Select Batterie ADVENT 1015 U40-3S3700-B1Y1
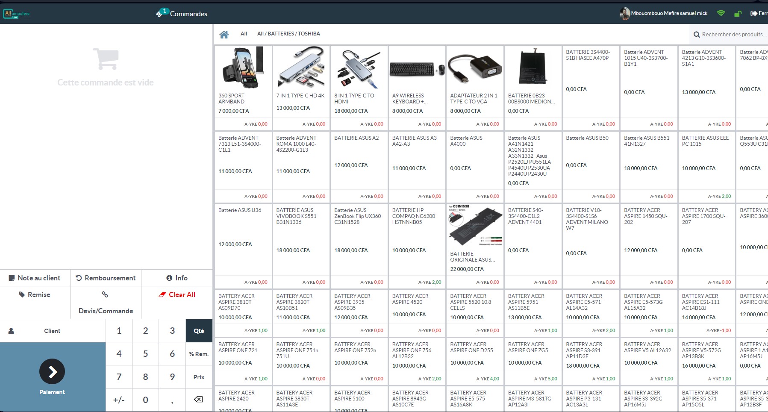 pos(649,88)
